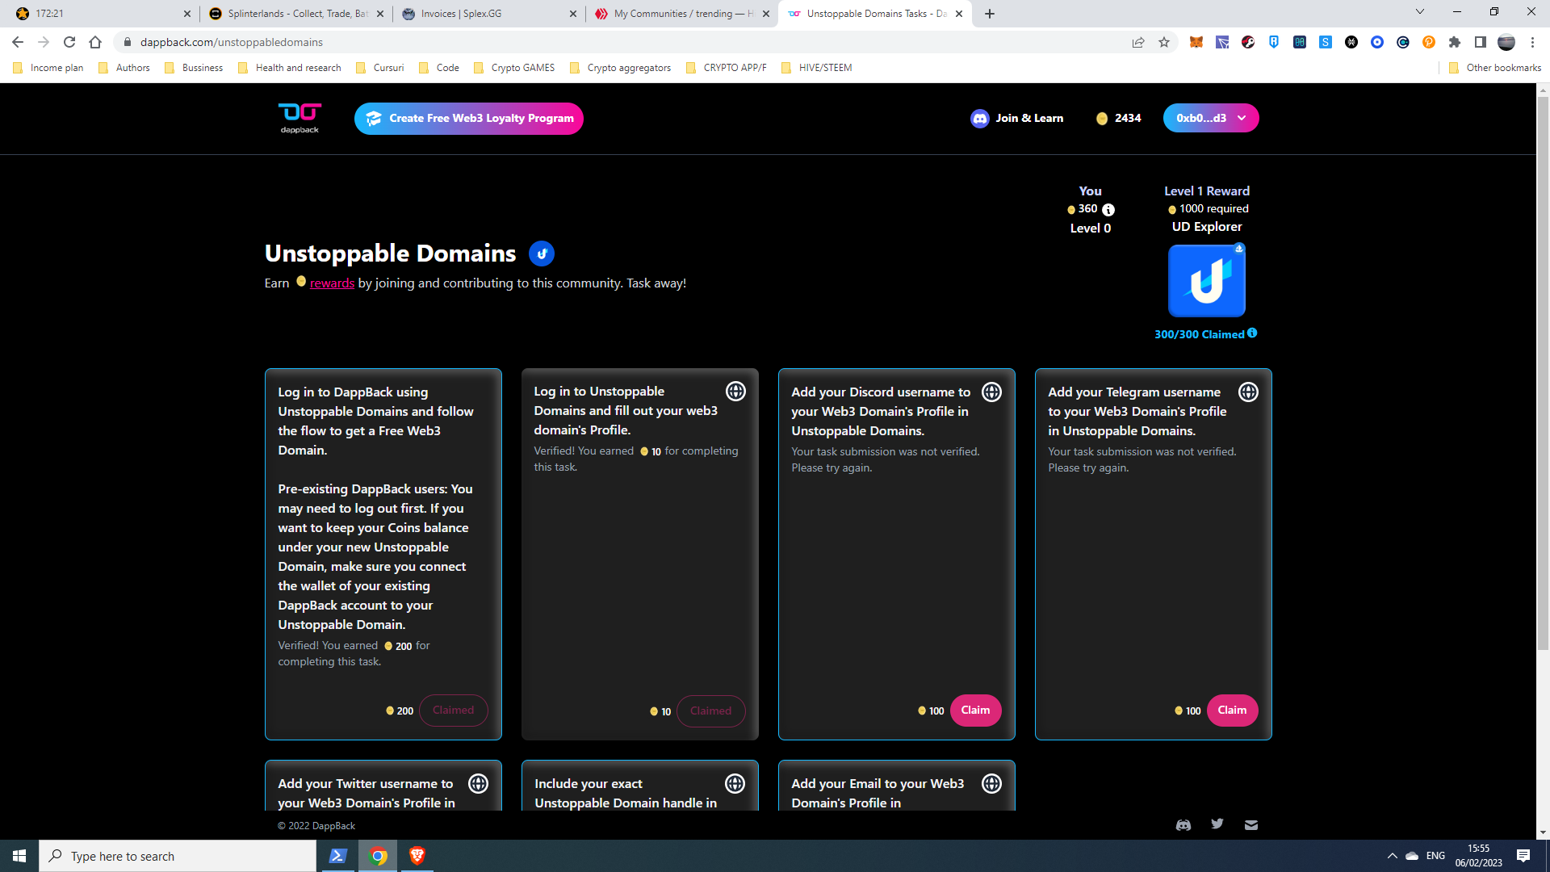Image resolution: width=1550 pixels, height=872 pixels.
Task: Reload the page with browser refresh button
Action: point(69,42)
